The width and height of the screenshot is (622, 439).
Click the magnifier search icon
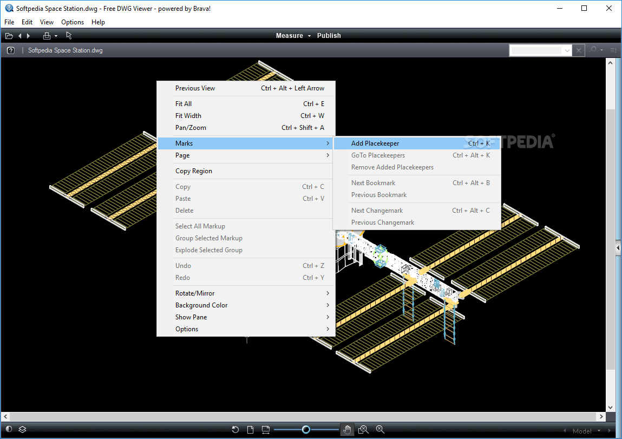tap(593, 50)
